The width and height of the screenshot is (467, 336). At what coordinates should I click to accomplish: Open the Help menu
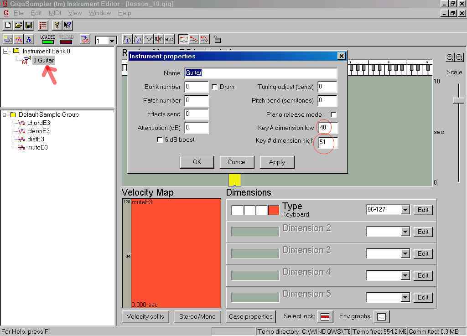click(x=124, y=13)
